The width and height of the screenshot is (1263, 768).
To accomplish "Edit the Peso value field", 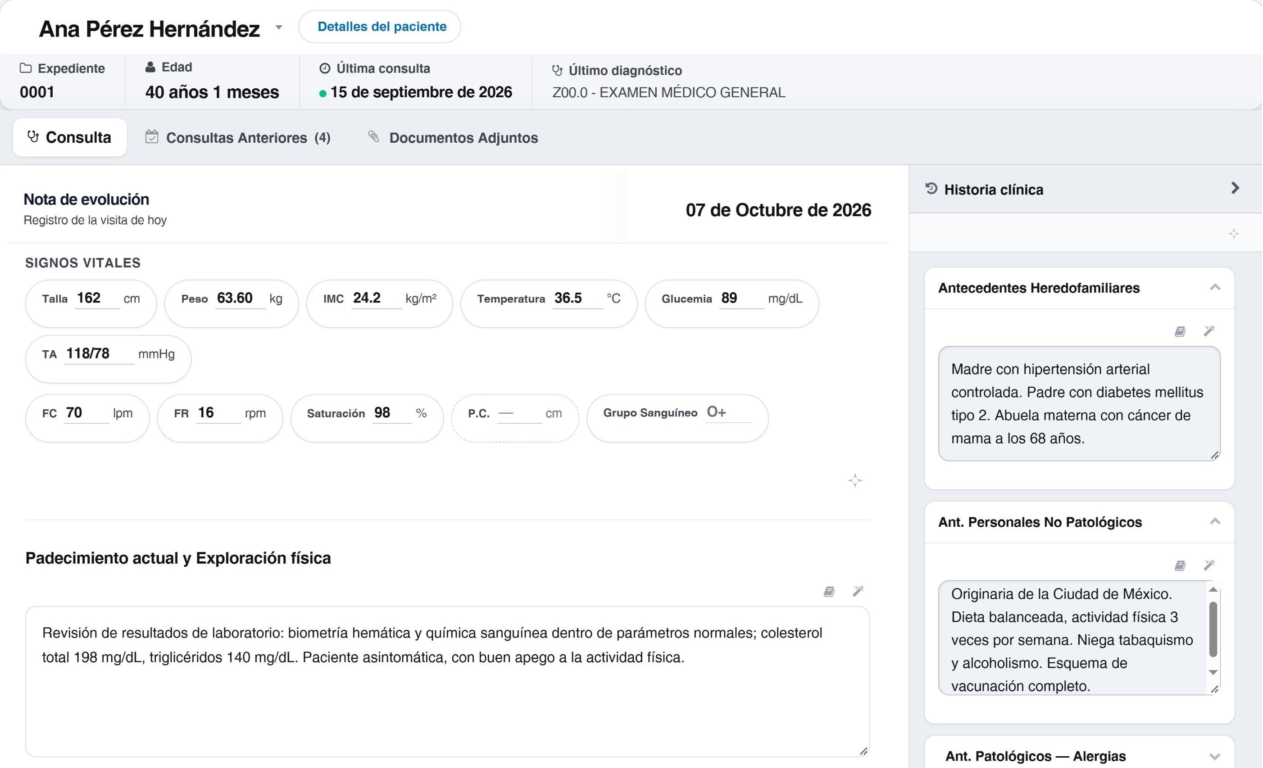I will pos(240,298).
